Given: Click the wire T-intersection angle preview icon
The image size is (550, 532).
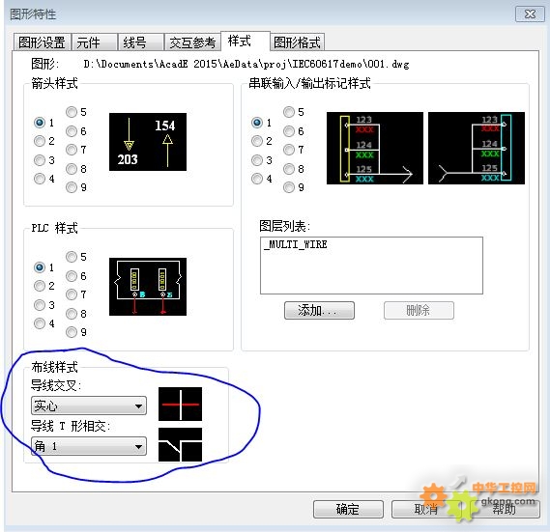Looking at the screenshot, I should click(181, 444).
